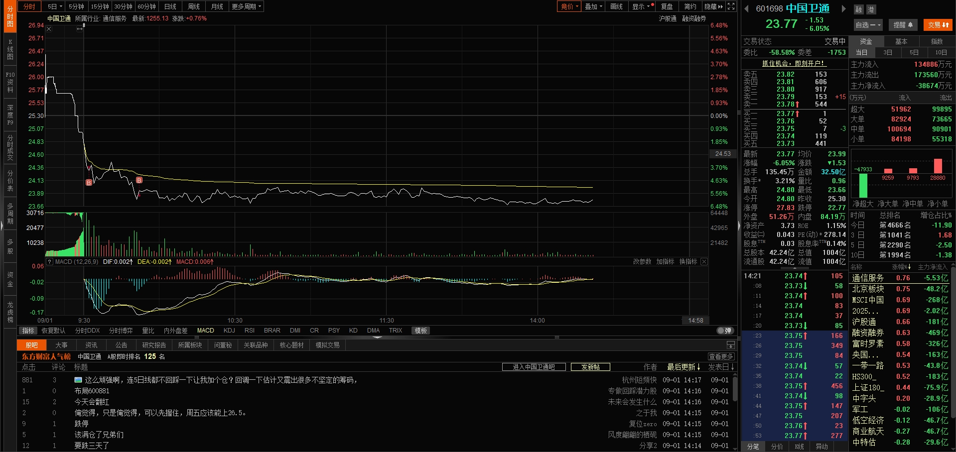Click the 港 Hong Kong connect badge
This screenshot has width=956, height=452.
(x=870, y=9)
